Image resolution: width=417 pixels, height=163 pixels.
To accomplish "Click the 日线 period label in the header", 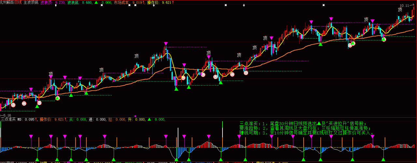I will tap(18, 2).
